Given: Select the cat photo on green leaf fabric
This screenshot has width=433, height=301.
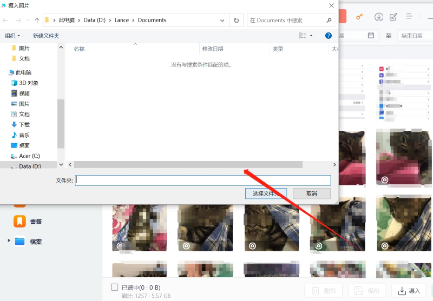Looking at the screenshot, I should point(404,223).
